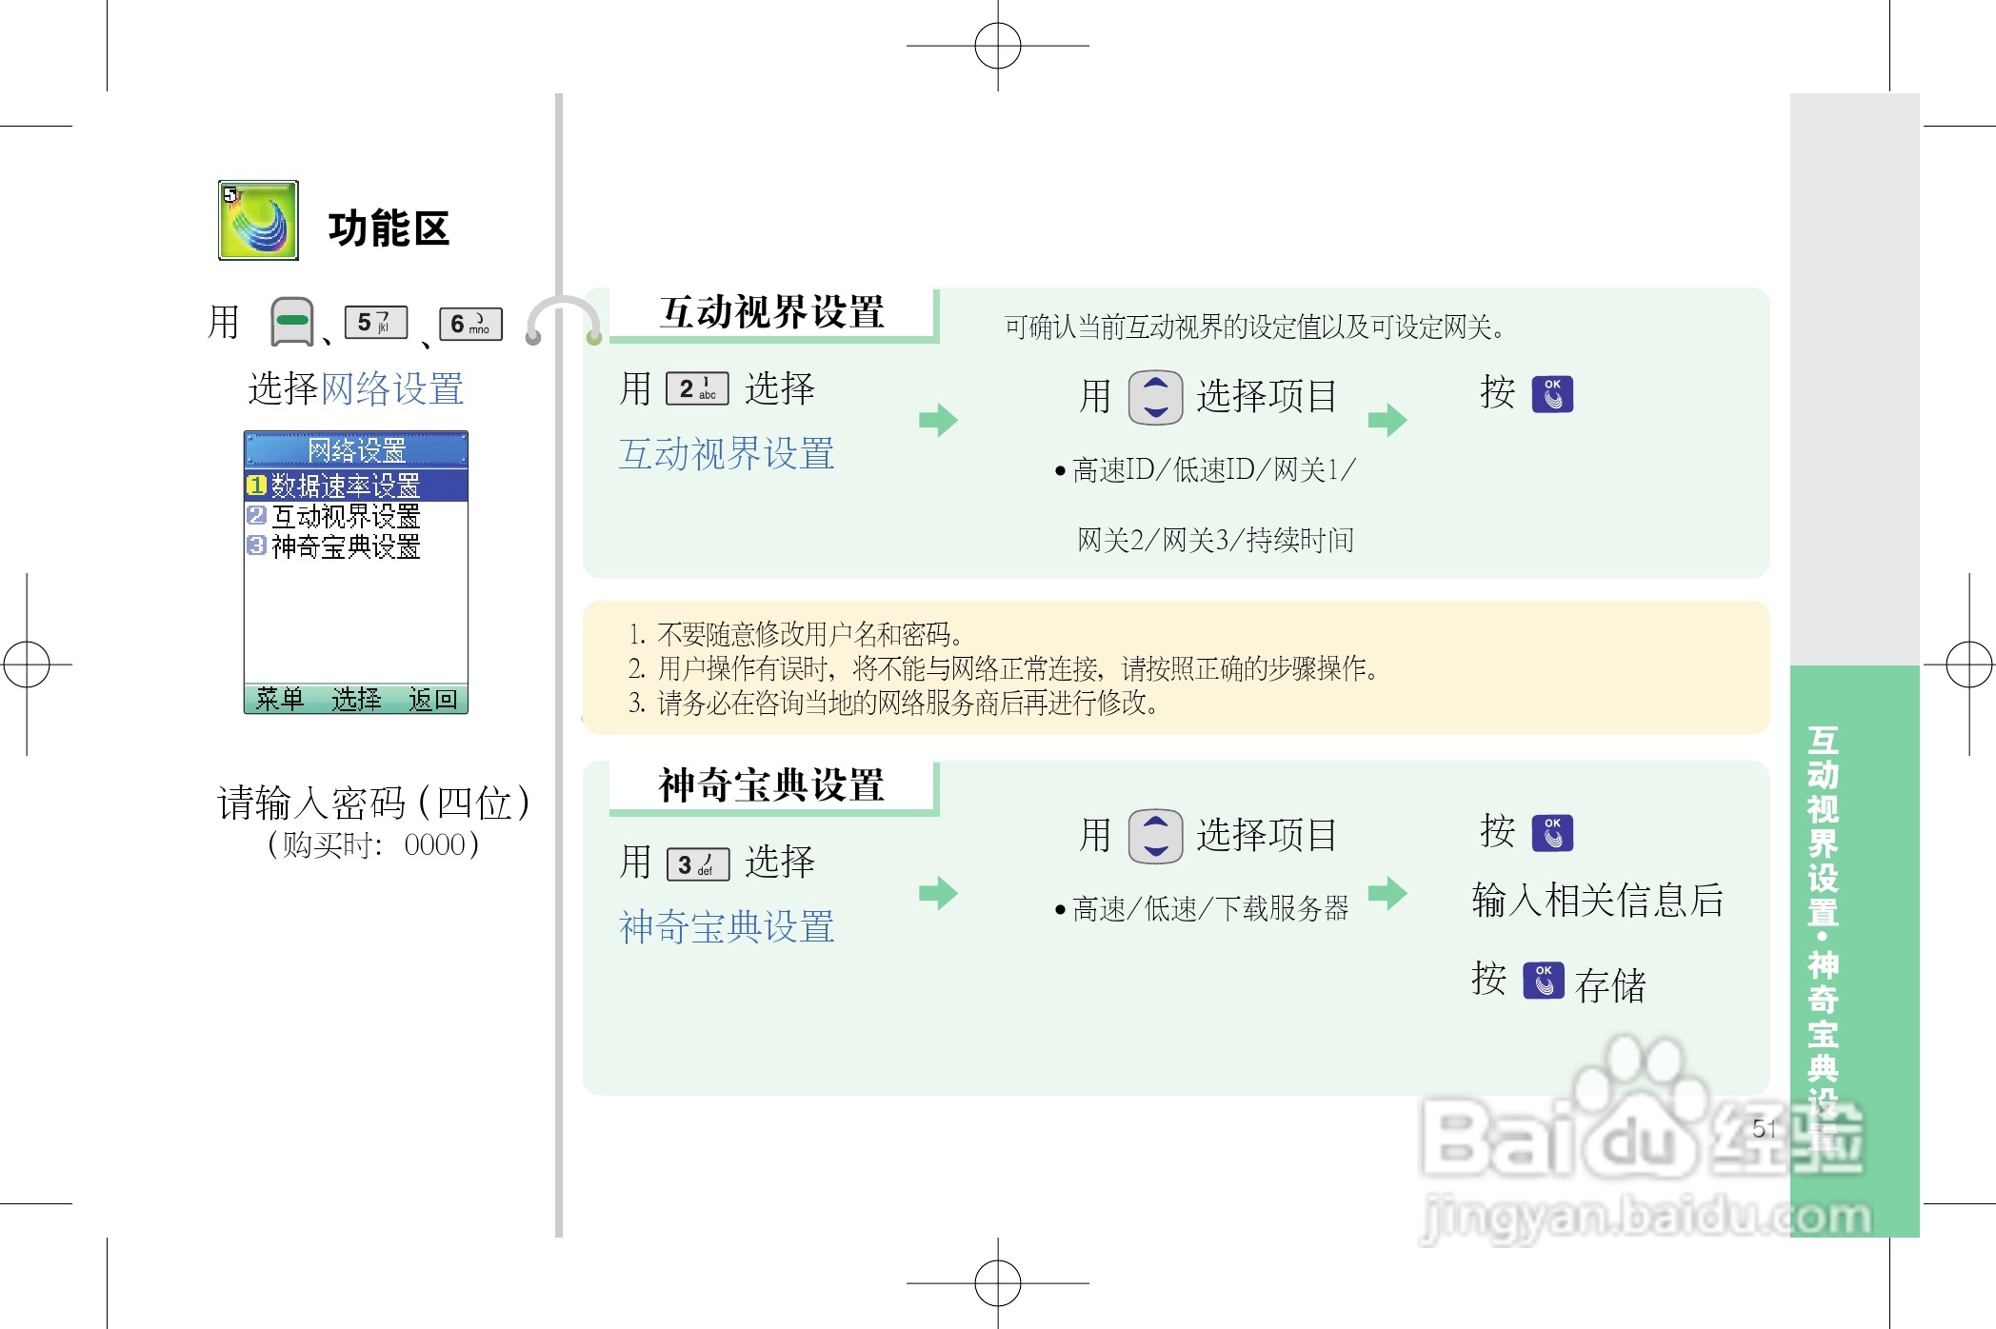Click the 神奇宝典设置 section heading tab
Image resolution: width=1996 pixels, height=1329 pixels.
(772, 786)
